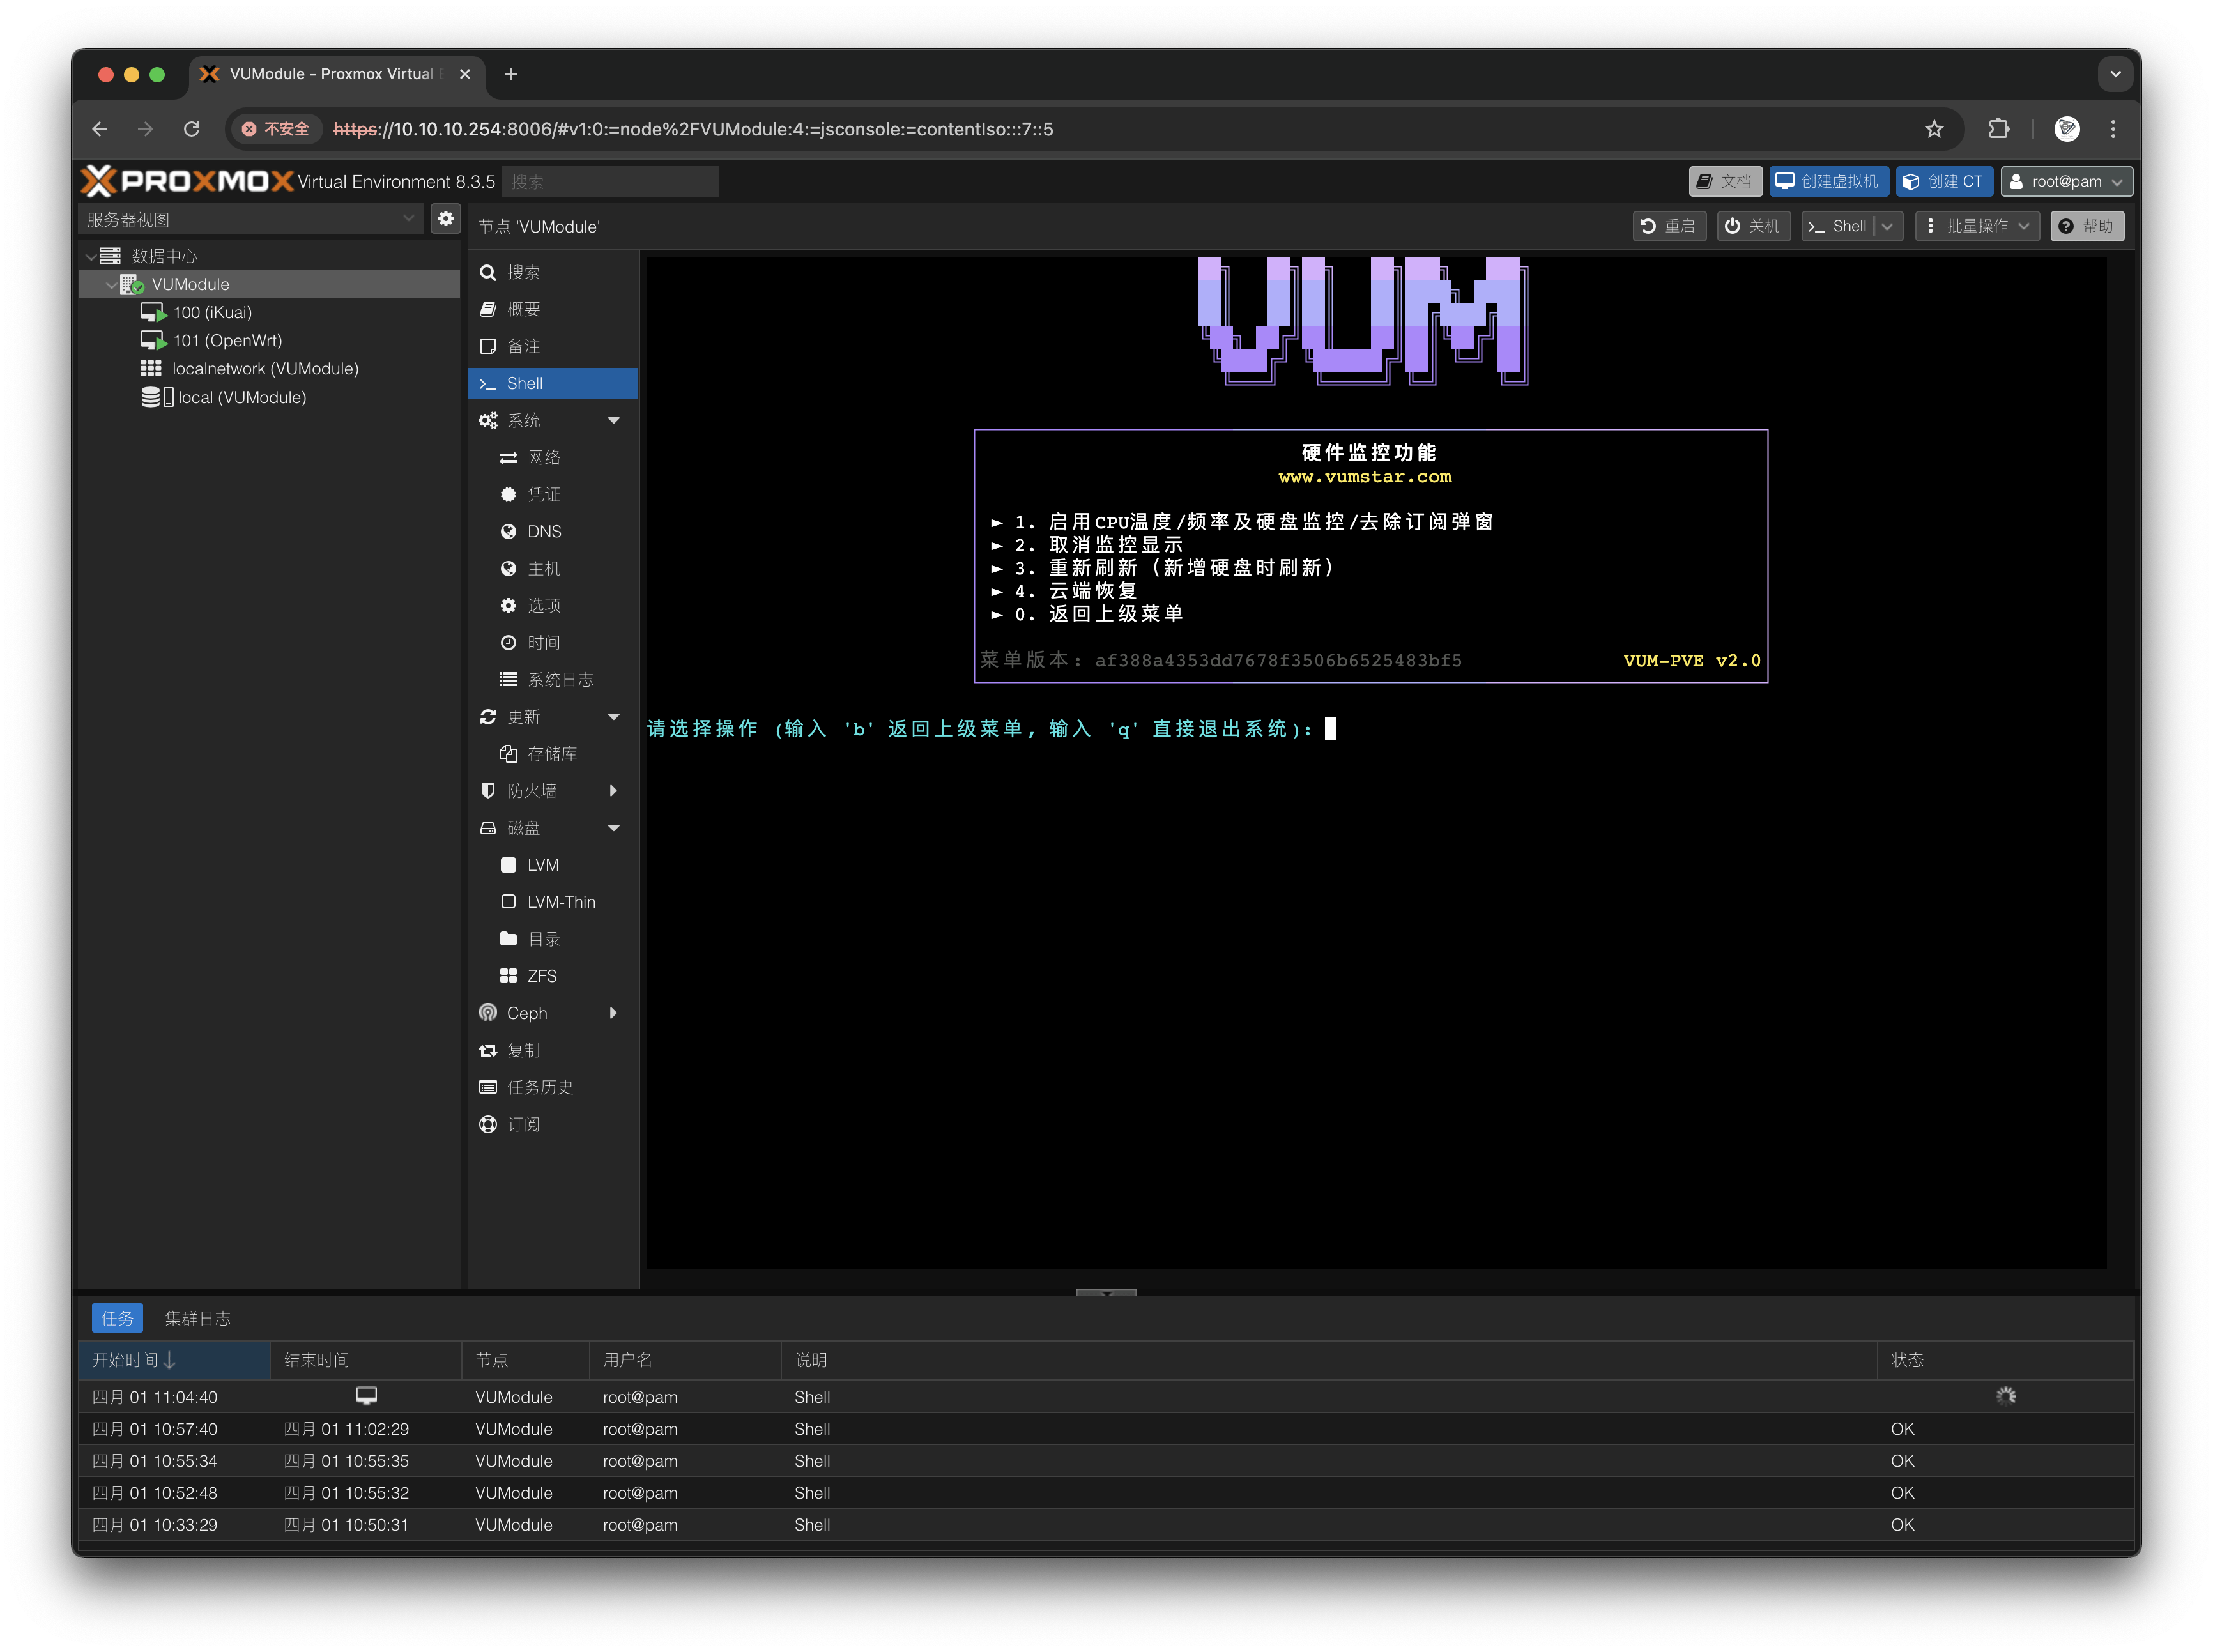
Task: Click the 帮助 help button
Action: 2087,226
